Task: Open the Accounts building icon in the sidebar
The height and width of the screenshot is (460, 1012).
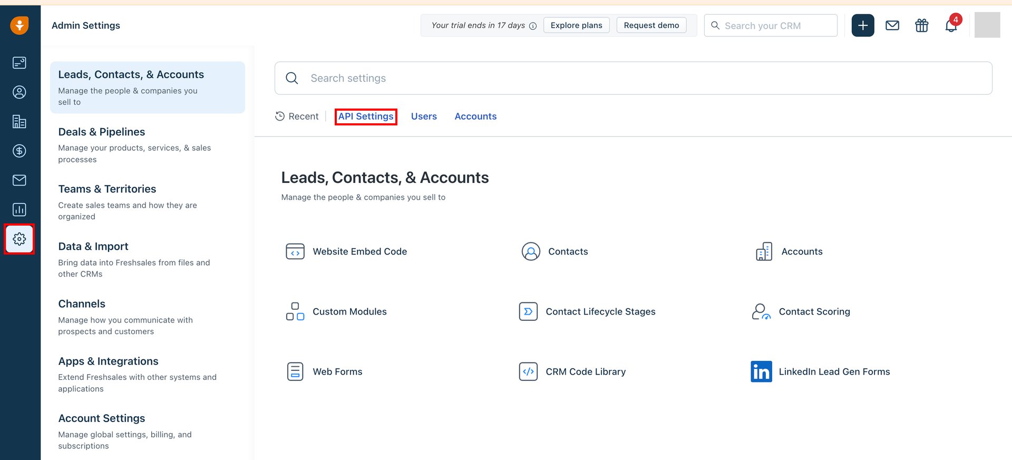Action: (20, 122)
